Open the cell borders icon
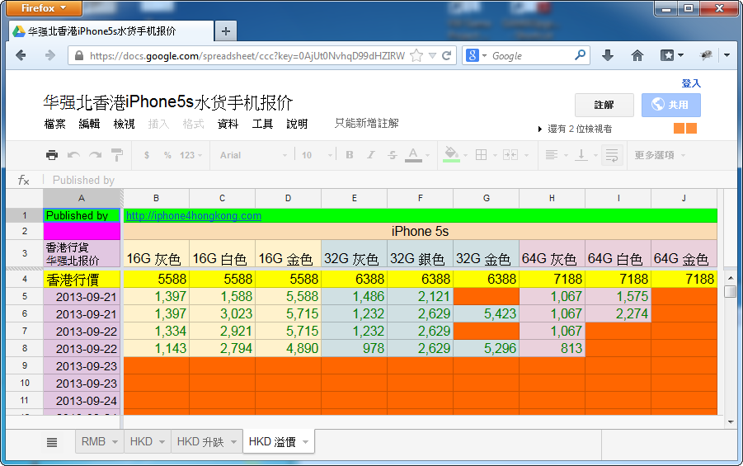The width and height of the screenshot is (743, 466). coord(481,154)
